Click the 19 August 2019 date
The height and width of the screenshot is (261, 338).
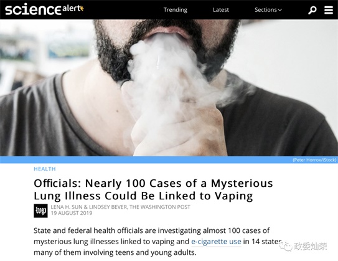point(72,213)
